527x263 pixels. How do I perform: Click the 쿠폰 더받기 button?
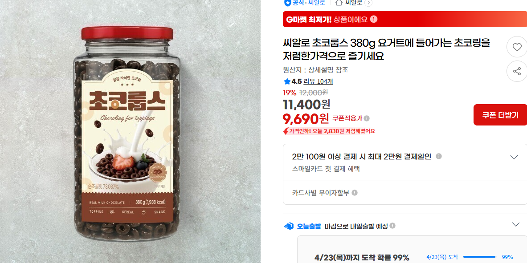(x=500, y=115)
